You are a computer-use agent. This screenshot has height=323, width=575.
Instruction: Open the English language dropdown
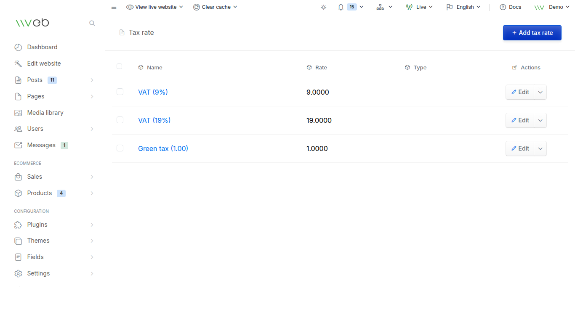pos(463,7)
